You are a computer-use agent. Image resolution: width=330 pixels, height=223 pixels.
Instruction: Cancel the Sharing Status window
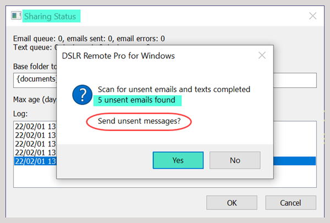[290, 203]
